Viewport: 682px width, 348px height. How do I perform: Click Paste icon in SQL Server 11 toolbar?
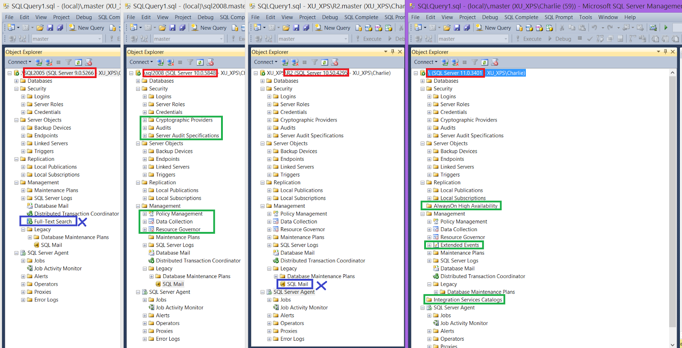tap(582, 28)
